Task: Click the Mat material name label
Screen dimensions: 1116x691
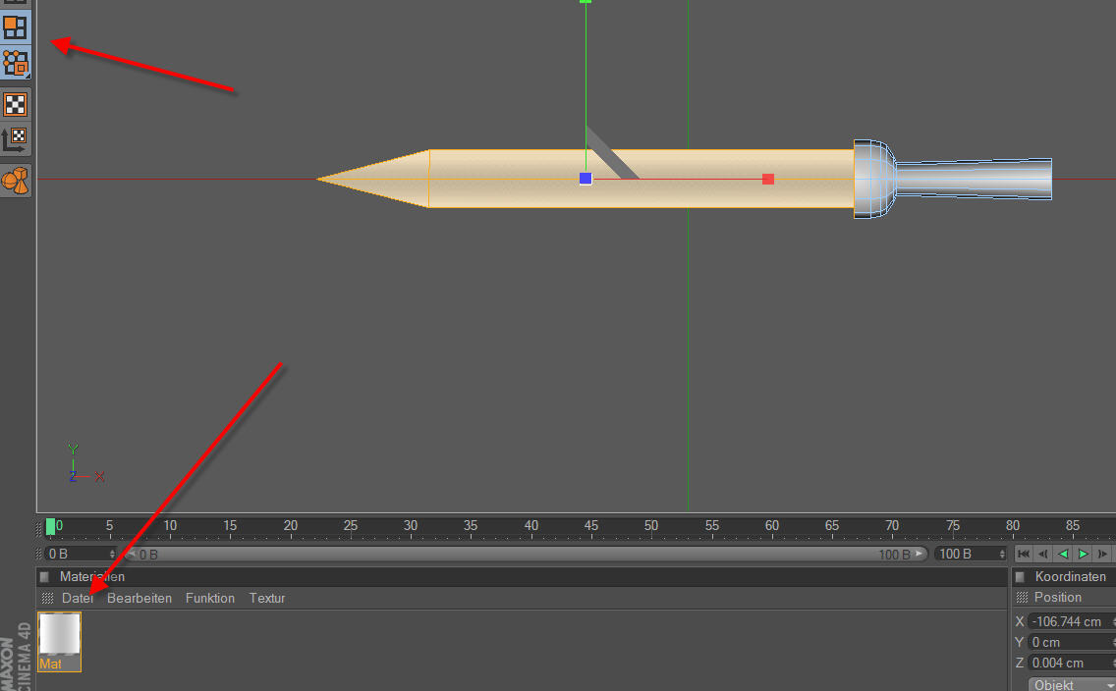Action: 50,664
